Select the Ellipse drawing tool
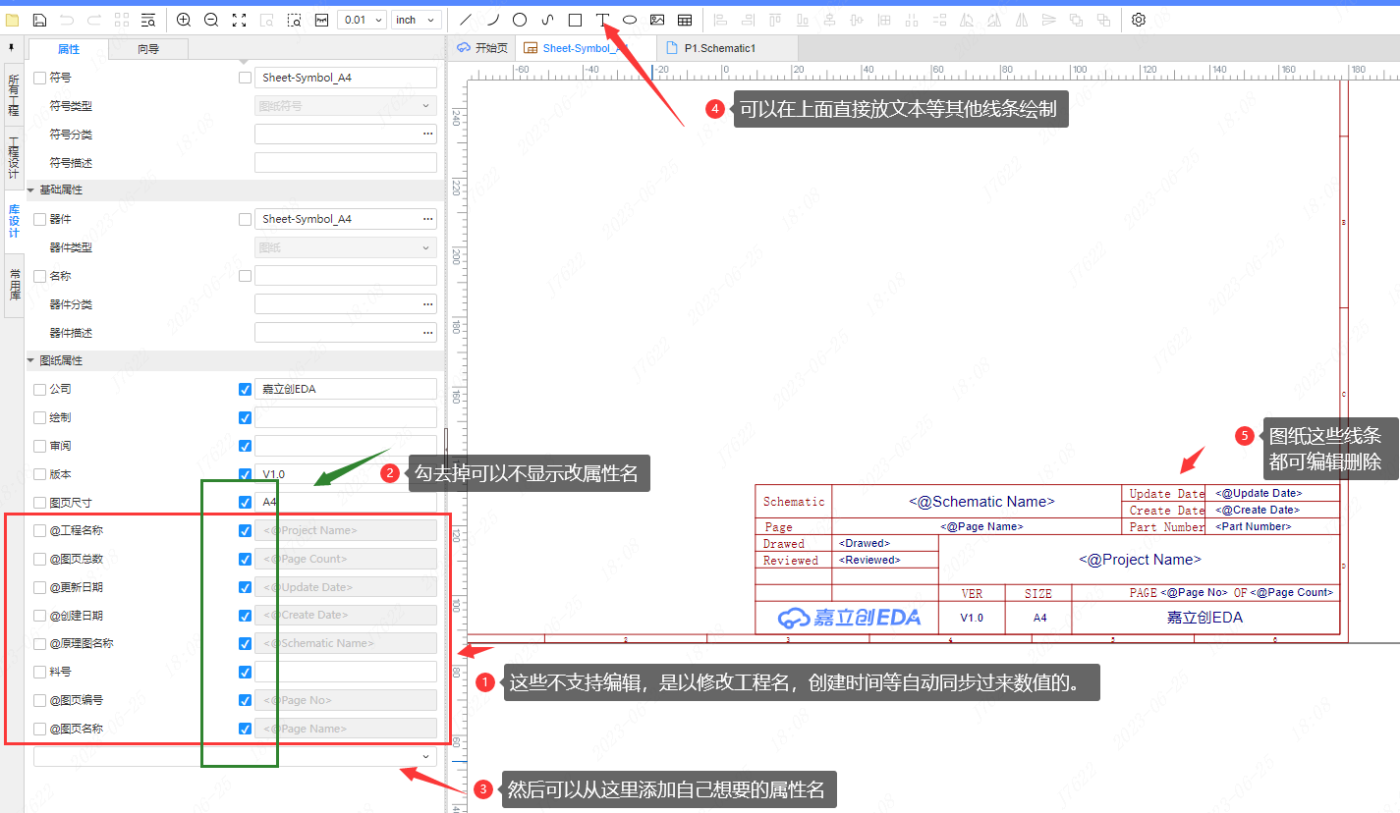 coord(630,19)
